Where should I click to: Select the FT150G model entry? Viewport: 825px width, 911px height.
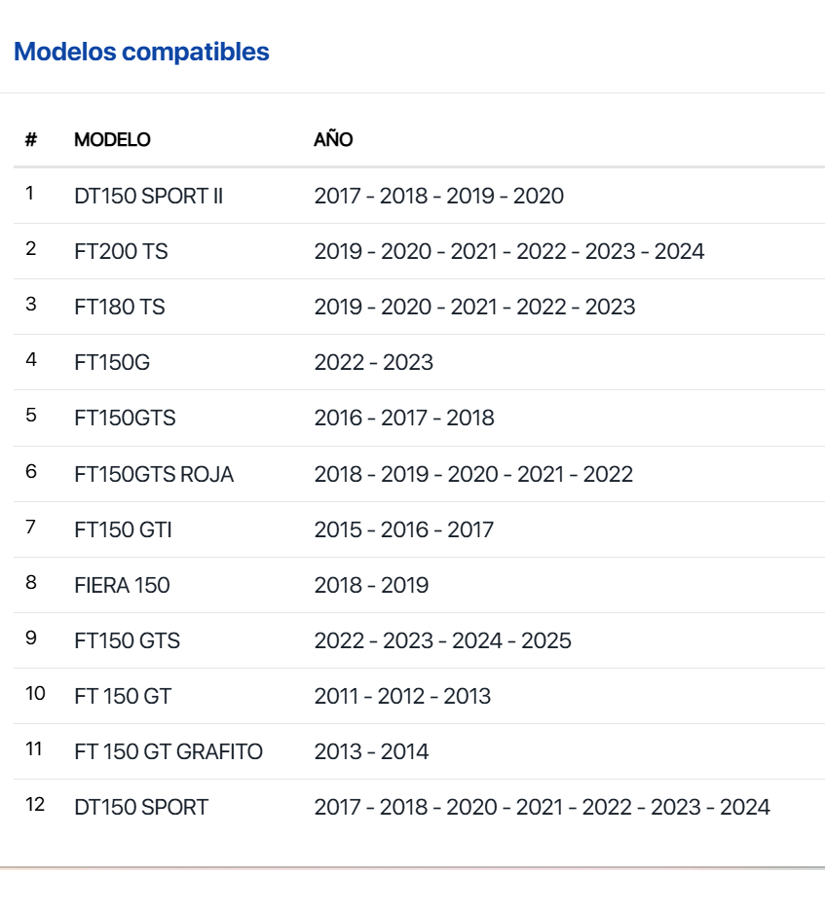coord(112,362)
